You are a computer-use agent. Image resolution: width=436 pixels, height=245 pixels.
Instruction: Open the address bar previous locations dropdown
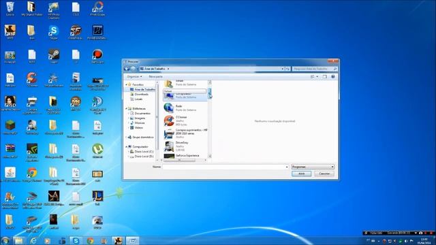coord(283,69)
